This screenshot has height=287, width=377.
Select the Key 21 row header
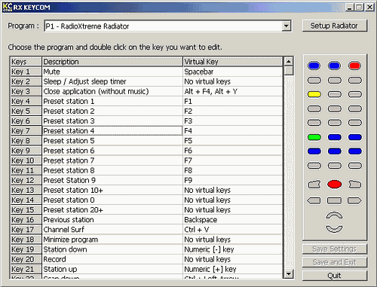[26, 269]
